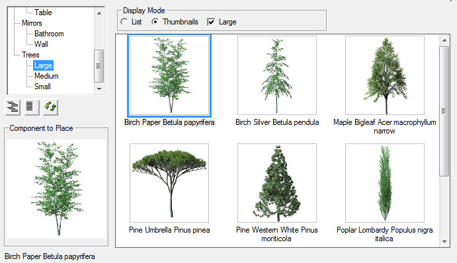Select the Birch Paper Betula papyrifera thumbnail
Viewport: 457px width, 263px height.
tap(169, 75)
